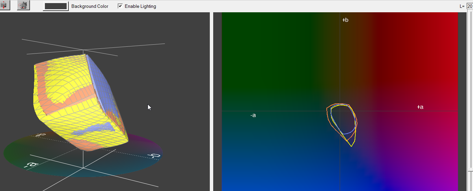Click the -b label on the 3D floor disc

[x=154, y=156]
